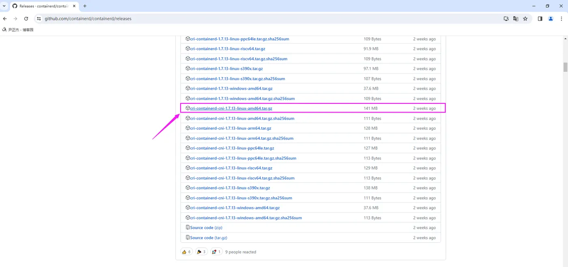Click package icon beside cri-containerd-cni-1.7.13-linux-s390x.tar.gz
This screenshot has height=267, width=568.
pos(188,188)
